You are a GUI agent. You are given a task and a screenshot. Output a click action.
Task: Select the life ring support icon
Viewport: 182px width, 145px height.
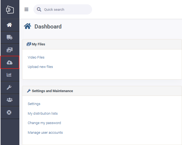(x=9, y=112)
